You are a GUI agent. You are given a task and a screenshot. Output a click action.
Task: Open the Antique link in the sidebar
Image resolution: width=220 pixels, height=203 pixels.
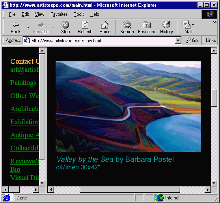(25, 135)
